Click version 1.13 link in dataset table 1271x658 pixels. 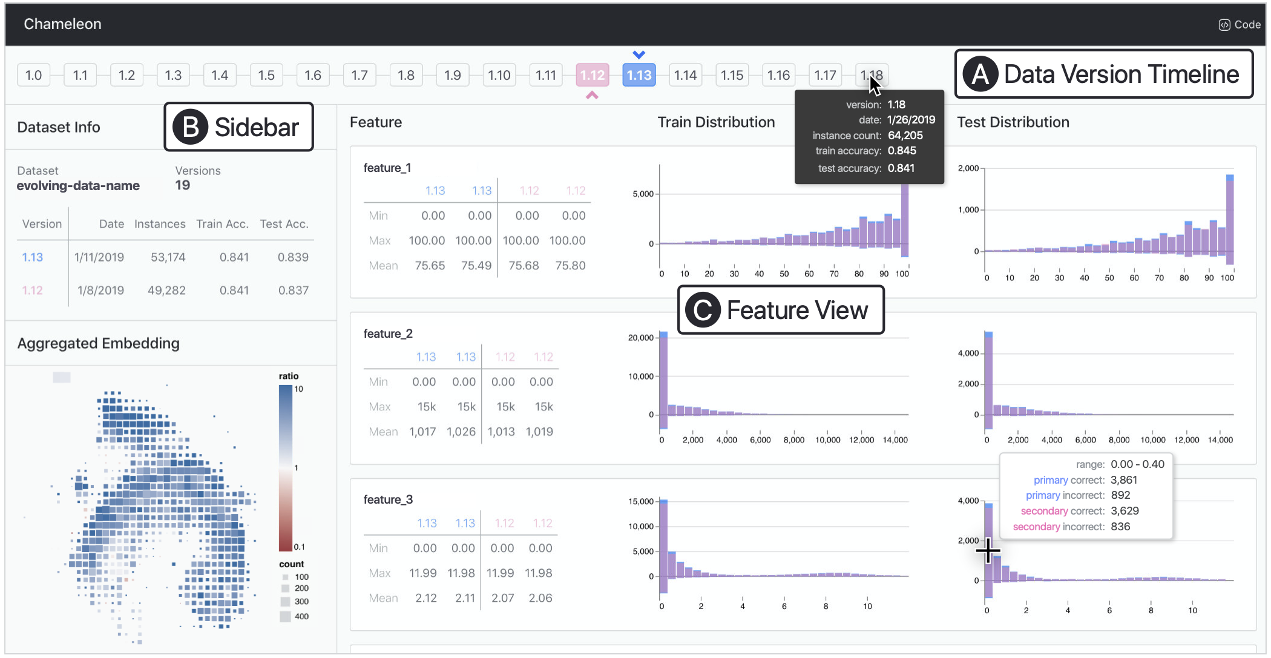[x=32, y=257]
